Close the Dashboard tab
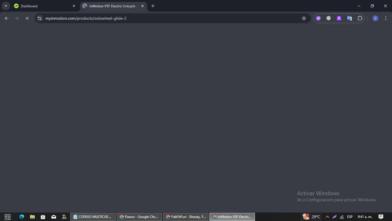Screen dimensions: 392x221 [x=74, y=6]
